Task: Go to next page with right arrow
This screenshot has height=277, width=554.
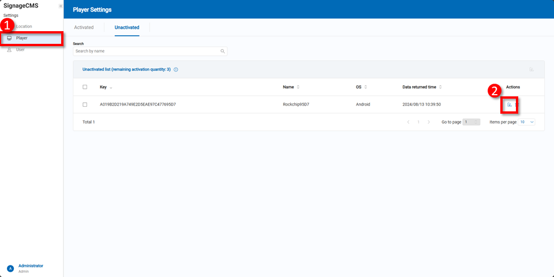Action: [x=429, y=122]
